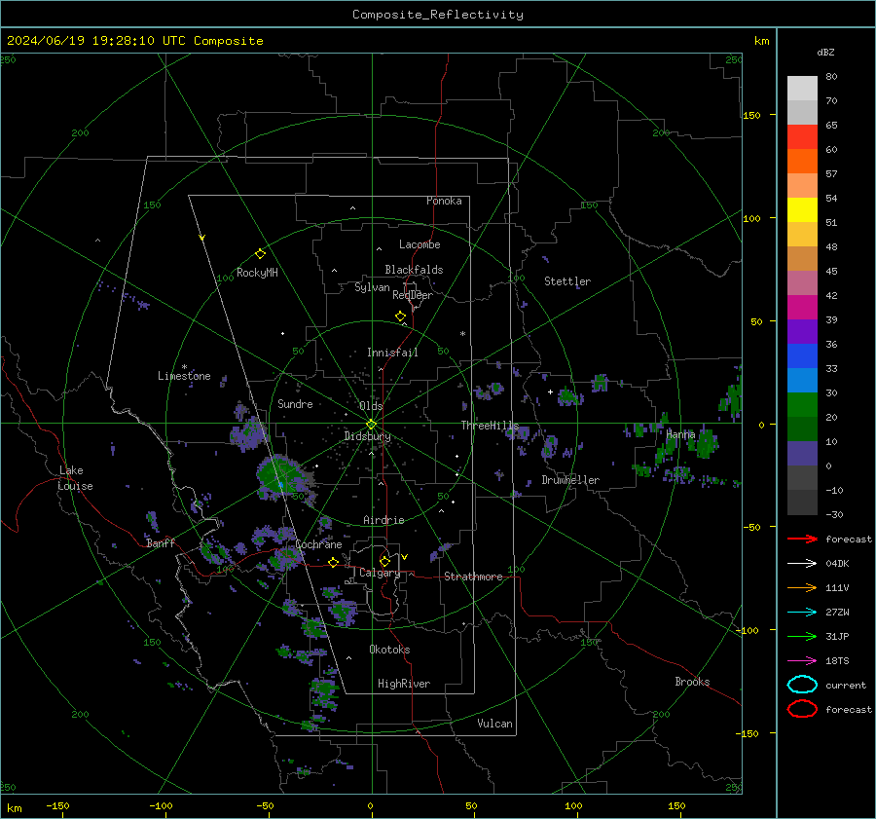Click the Ponoka label
This screenshot has width=876, height=819.
[x=444, y=201]
